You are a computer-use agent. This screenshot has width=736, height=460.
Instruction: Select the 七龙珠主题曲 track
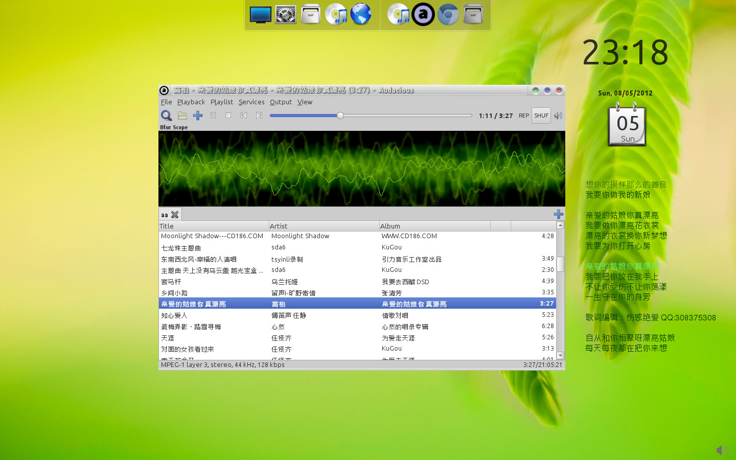357,247
